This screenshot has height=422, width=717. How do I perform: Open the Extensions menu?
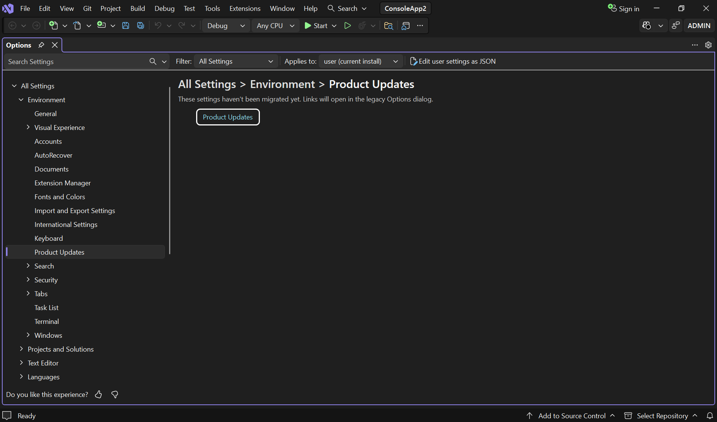point(245,8)
